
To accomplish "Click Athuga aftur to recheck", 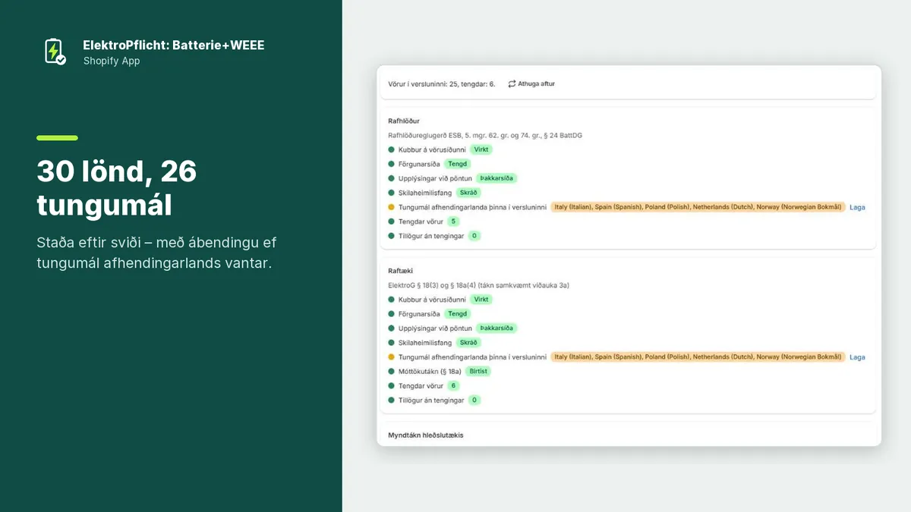I will pos(537,83).
